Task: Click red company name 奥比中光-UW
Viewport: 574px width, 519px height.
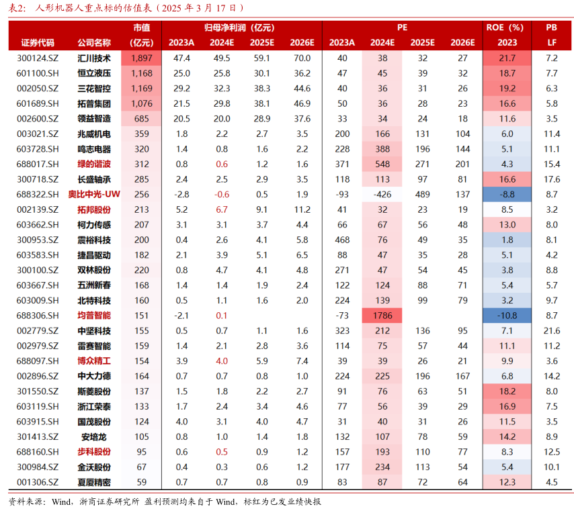Action: tap(94, 195)
